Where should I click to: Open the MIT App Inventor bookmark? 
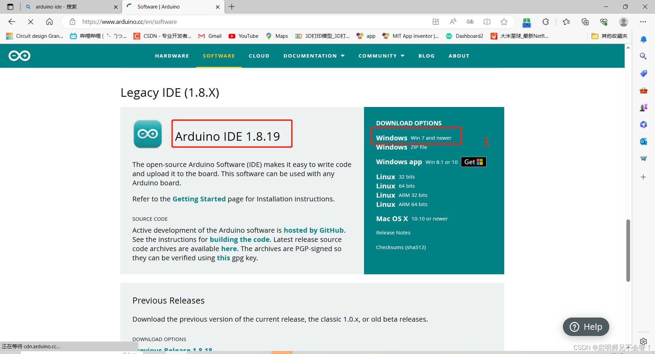pos(411,36)
